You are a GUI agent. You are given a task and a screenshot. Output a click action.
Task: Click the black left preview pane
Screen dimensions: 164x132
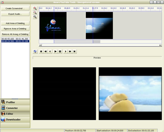64,94
